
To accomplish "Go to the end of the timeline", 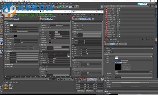I will coord(76,79).
